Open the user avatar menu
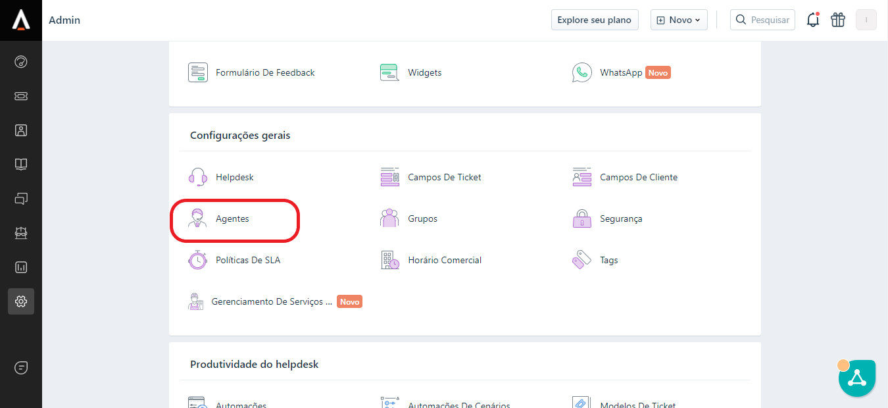Image resolution: width=888 pixels, height=408 pixels. coord(866,20)
